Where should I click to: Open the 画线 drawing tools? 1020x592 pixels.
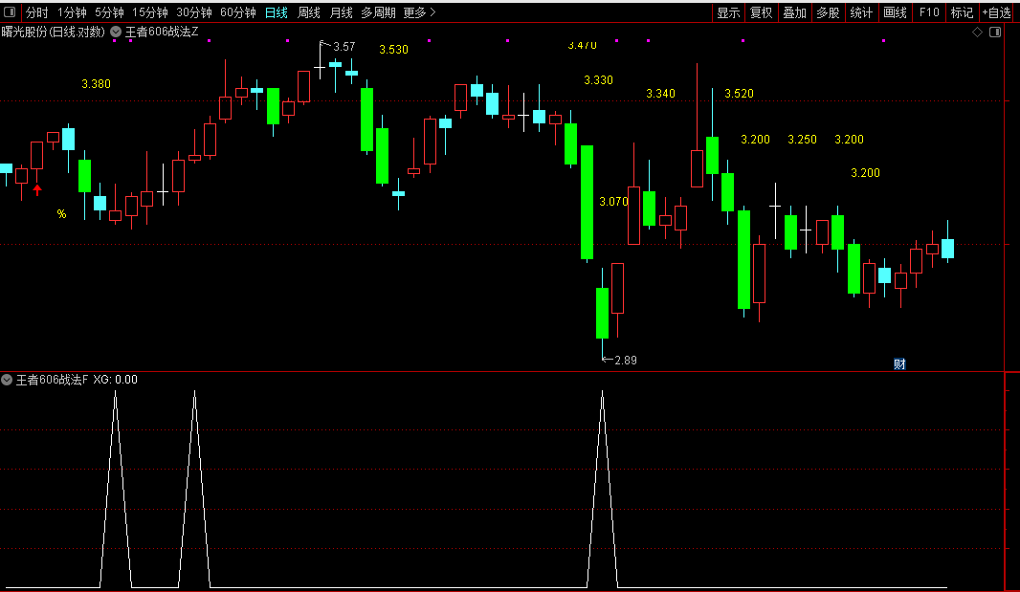[895, 12]
